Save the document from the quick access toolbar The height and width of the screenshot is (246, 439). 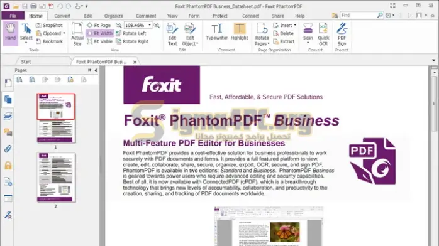pyautogui.click(x=25, y=6)
